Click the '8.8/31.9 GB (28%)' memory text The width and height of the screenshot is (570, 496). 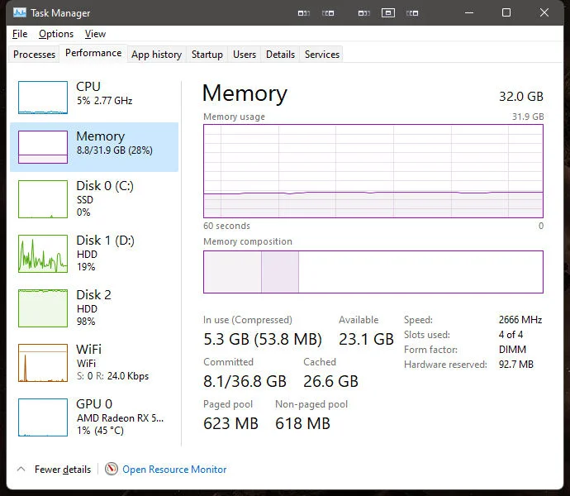[115, 150]
